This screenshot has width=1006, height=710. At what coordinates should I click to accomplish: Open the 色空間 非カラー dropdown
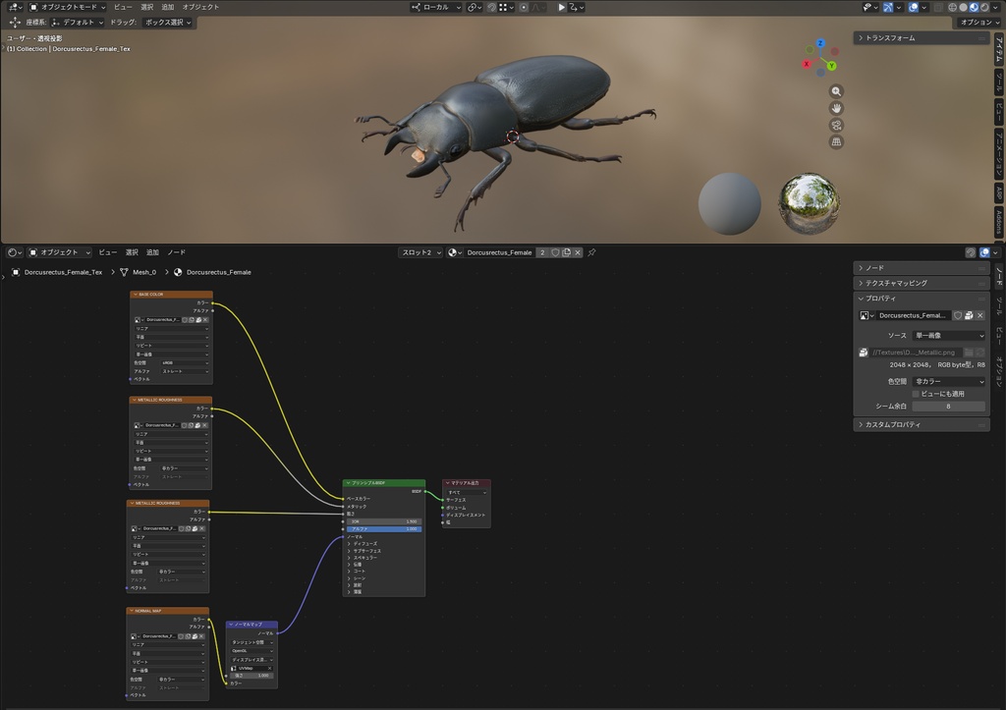click(x=949, y=382)
